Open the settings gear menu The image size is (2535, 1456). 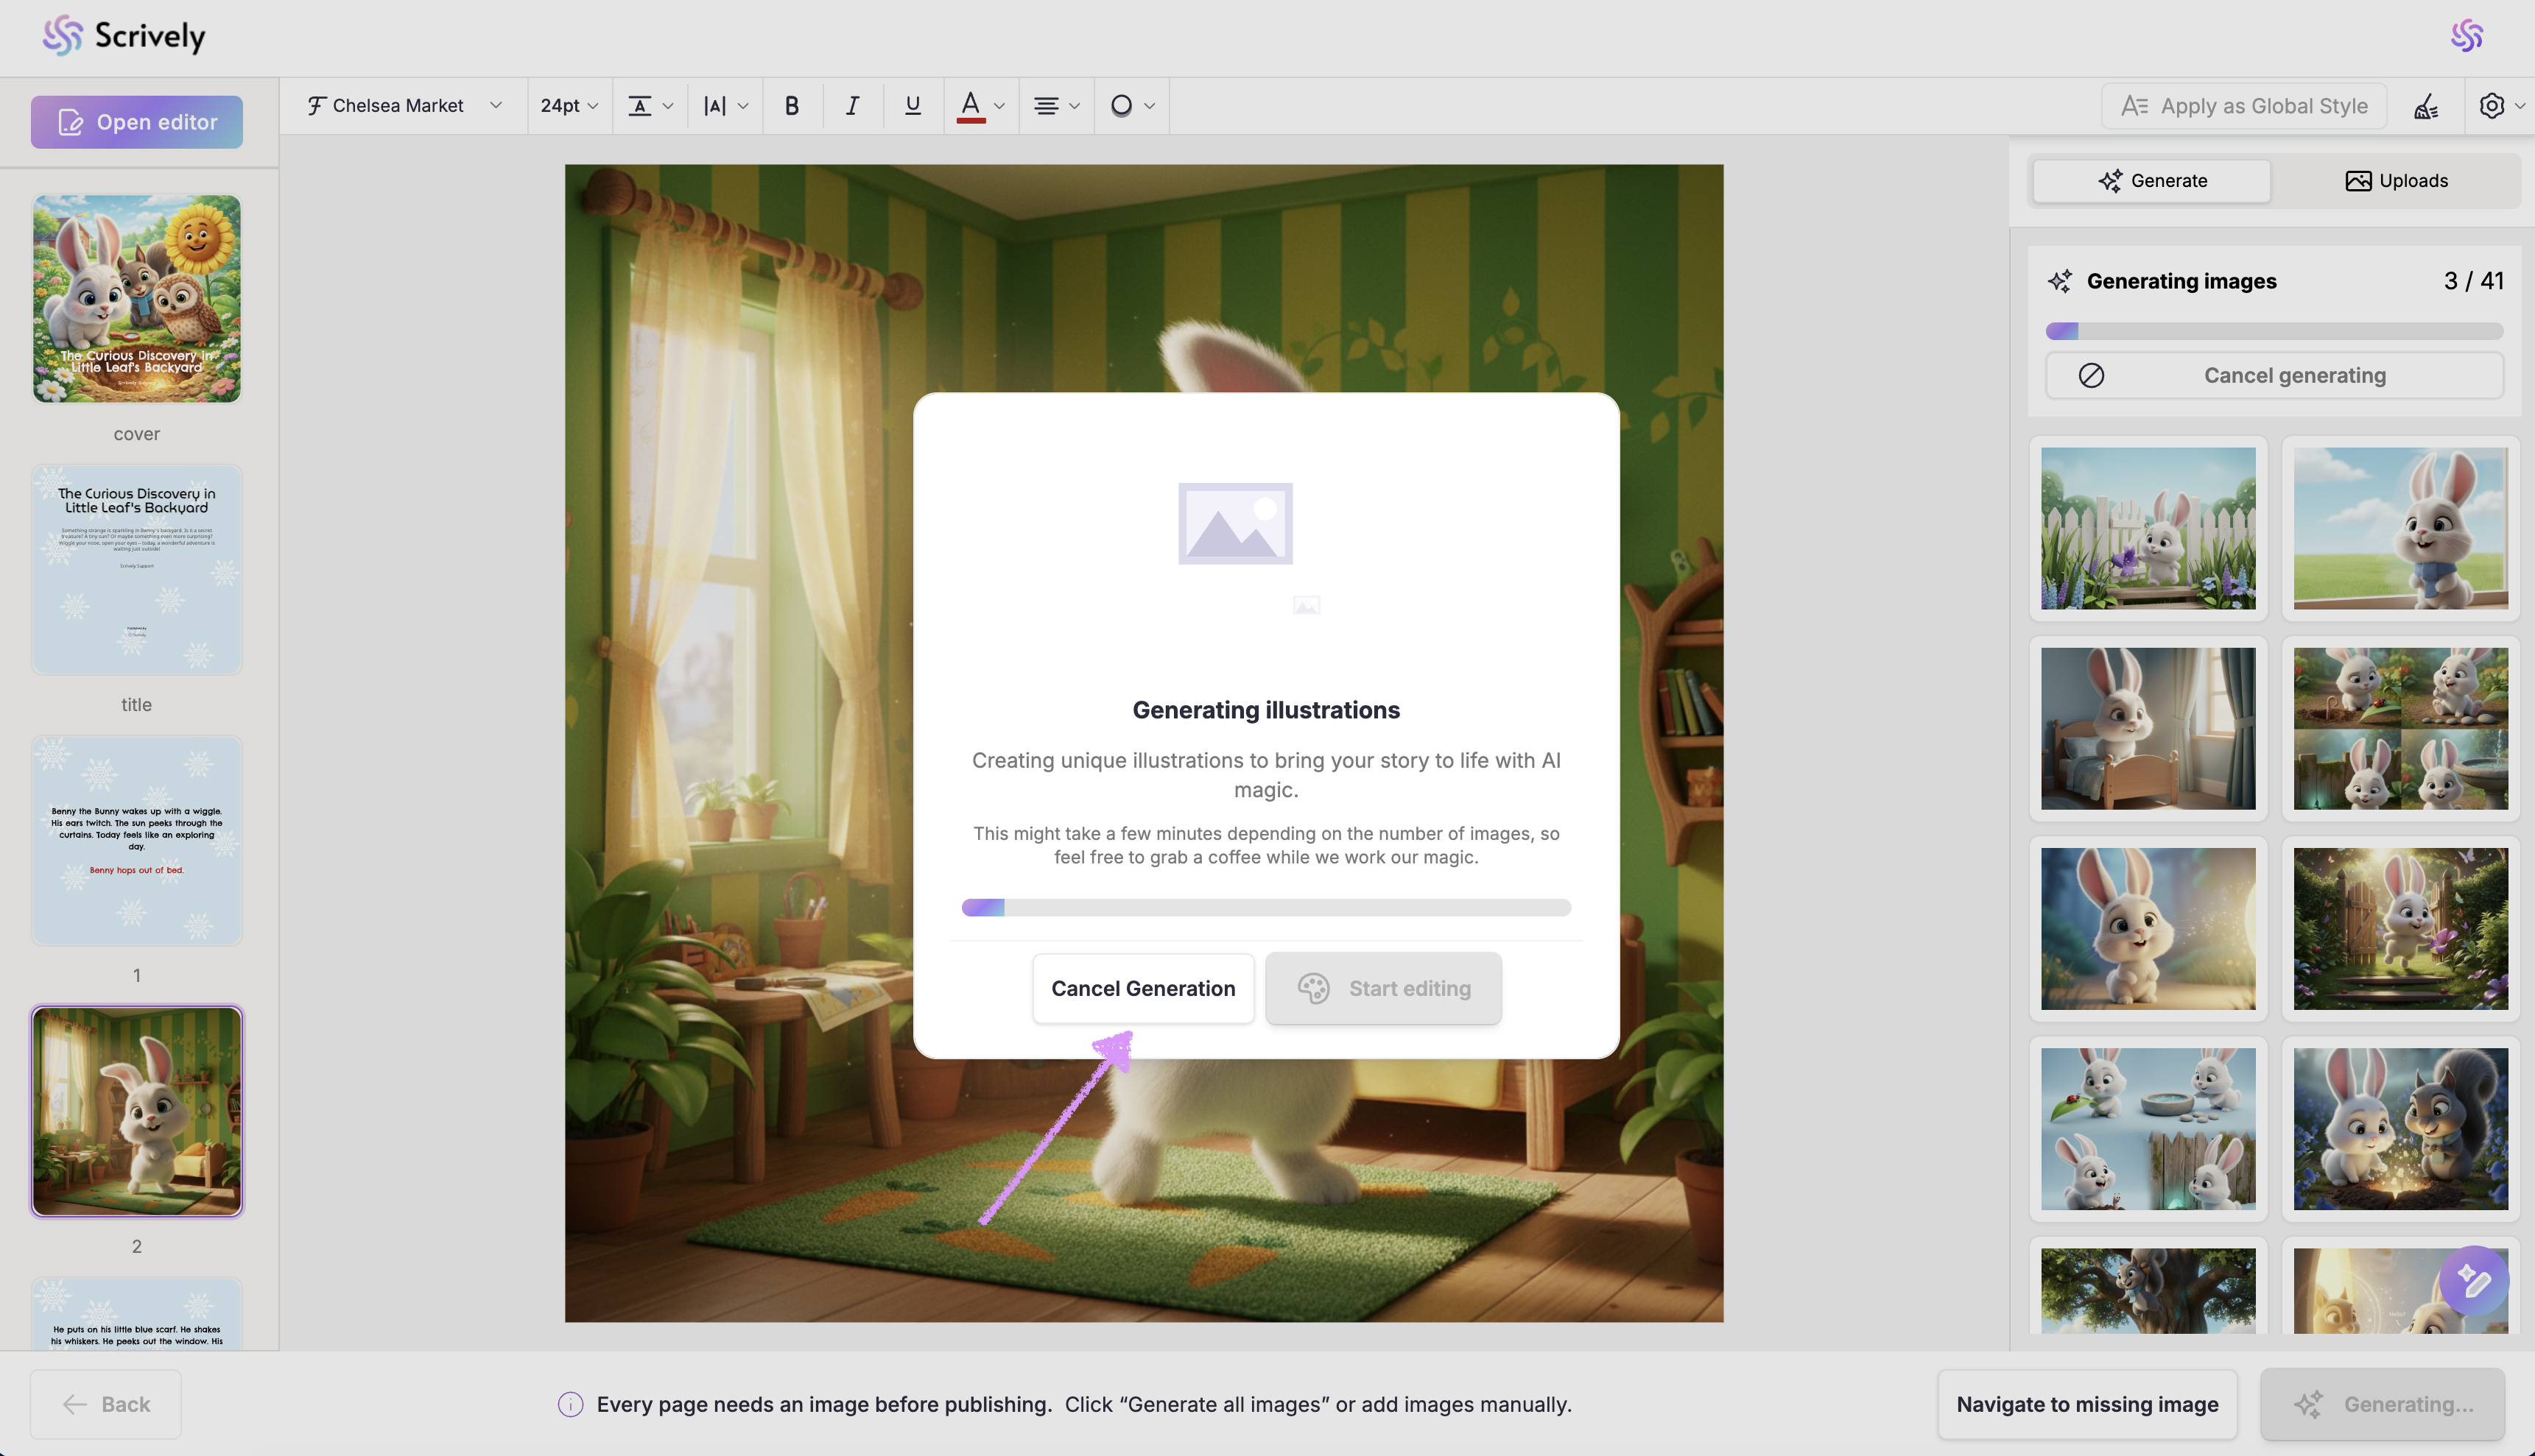2492,106
